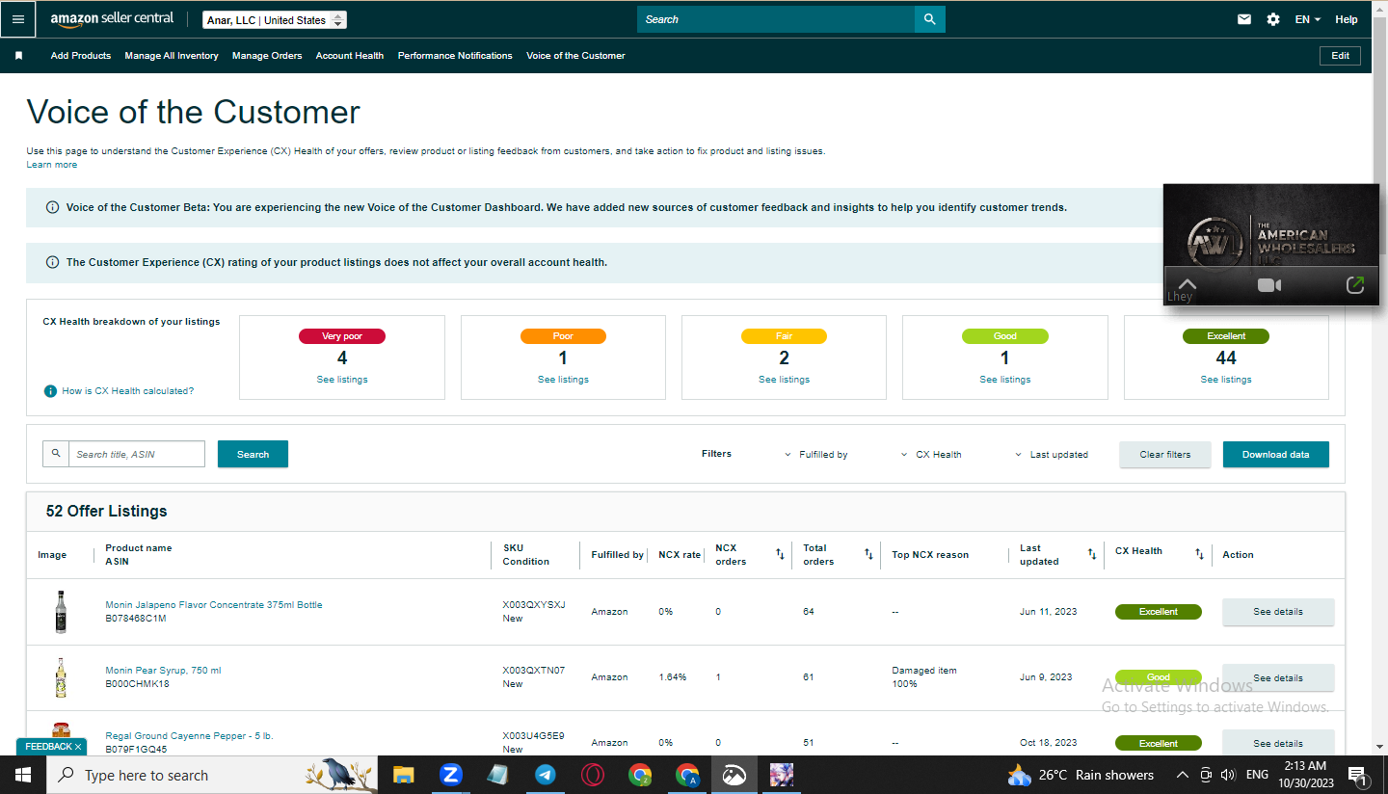See details for Monin Pear Syrup
The width and height of the screenshot is (1388, 794).
pos(1278,677)
